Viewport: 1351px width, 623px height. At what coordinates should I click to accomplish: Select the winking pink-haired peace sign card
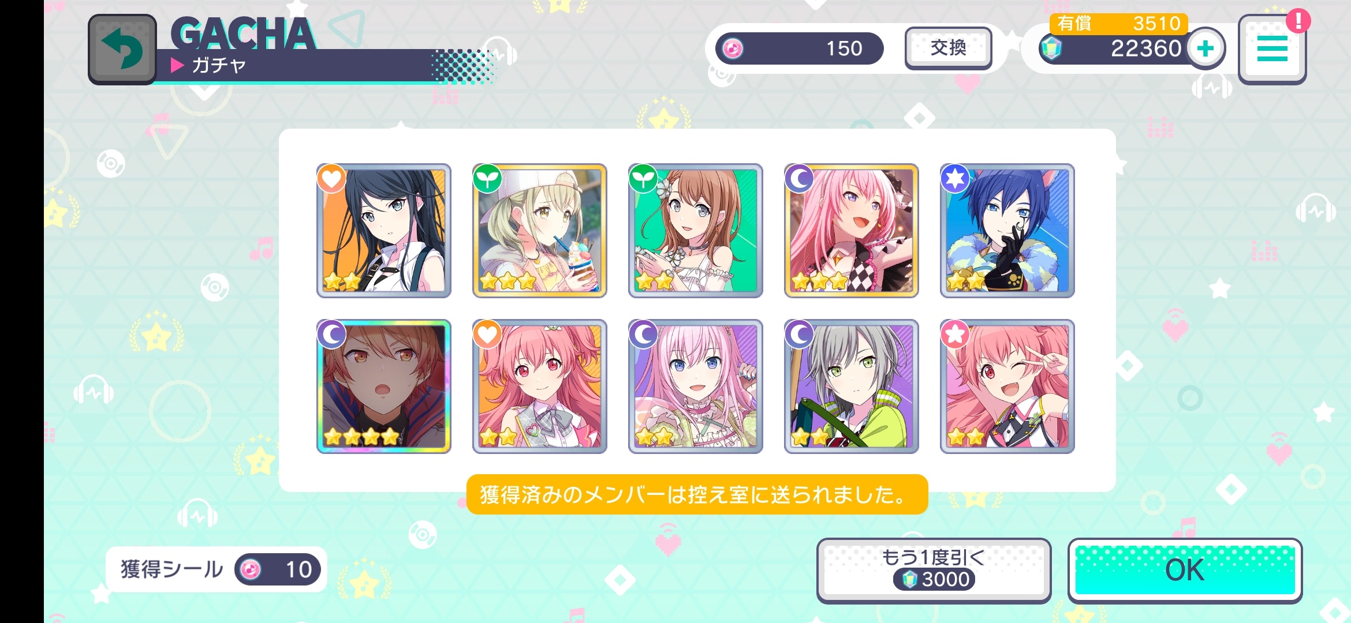pyautogui.click(x=1007, y=386)
